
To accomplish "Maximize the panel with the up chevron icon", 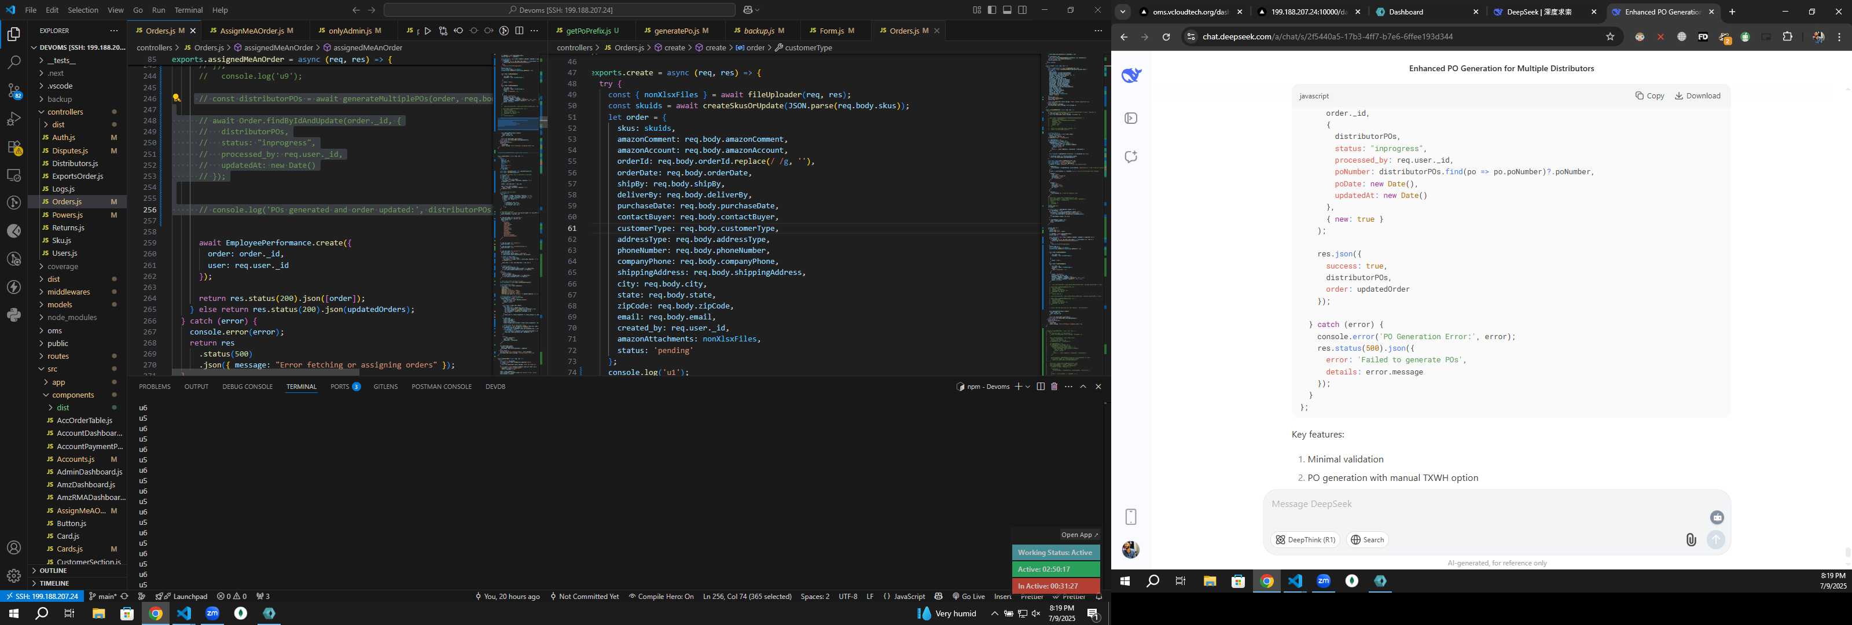I will [1083, 387].
